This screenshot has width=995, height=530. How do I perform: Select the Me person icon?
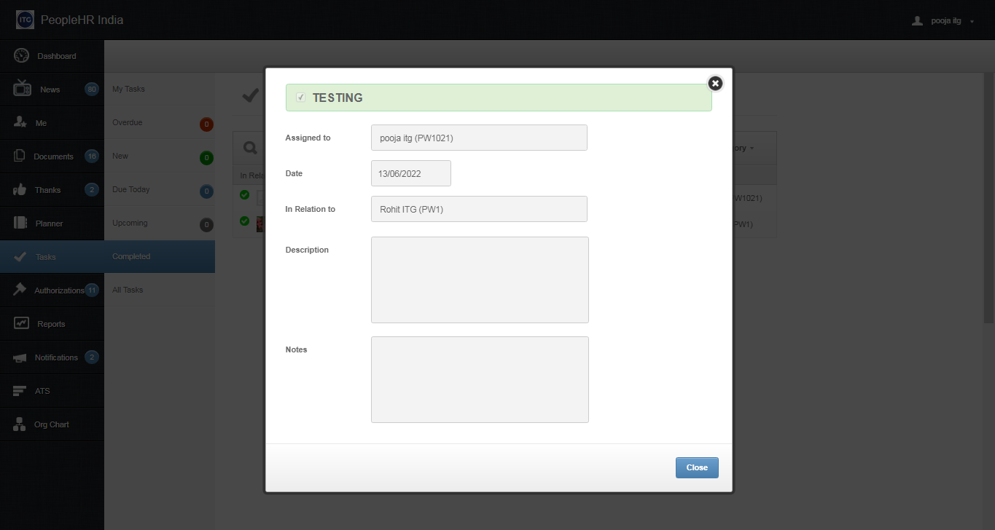point(20,122)
